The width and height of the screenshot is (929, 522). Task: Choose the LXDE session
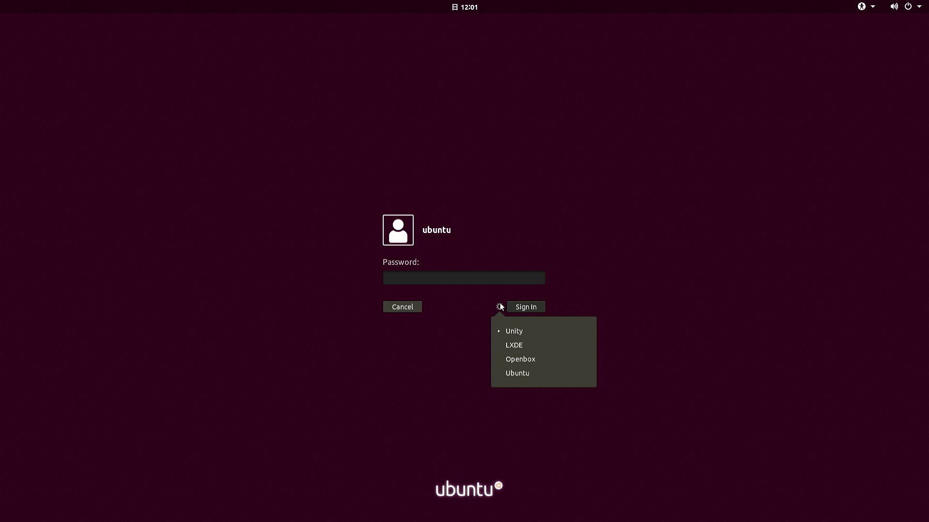pyautogui.click(x=544, y=345)
